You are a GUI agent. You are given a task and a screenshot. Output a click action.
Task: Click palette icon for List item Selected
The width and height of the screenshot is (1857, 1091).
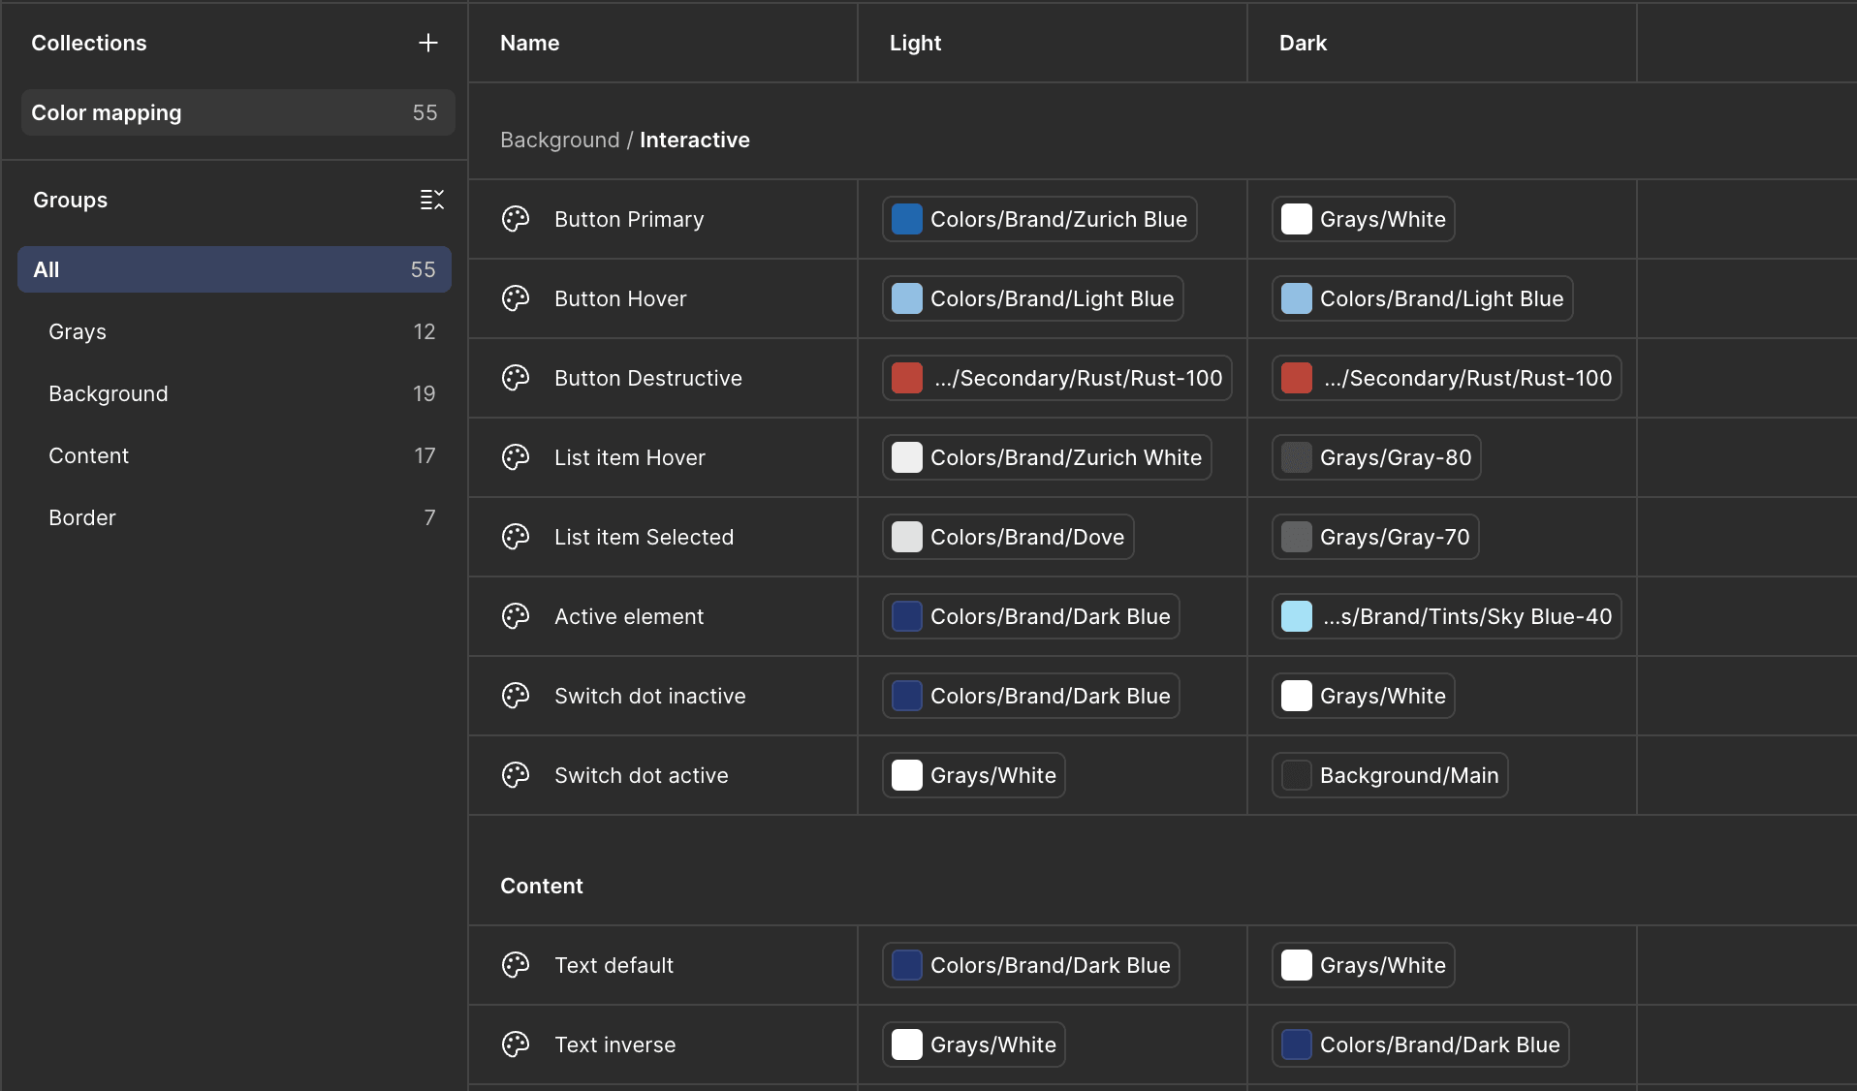[516, 537]
